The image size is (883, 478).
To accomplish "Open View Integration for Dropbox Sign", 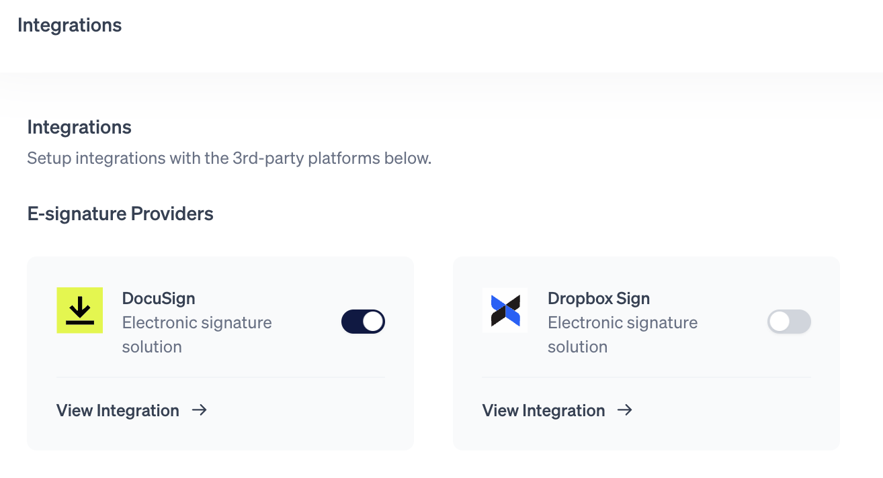I will (x=544, y=410).
